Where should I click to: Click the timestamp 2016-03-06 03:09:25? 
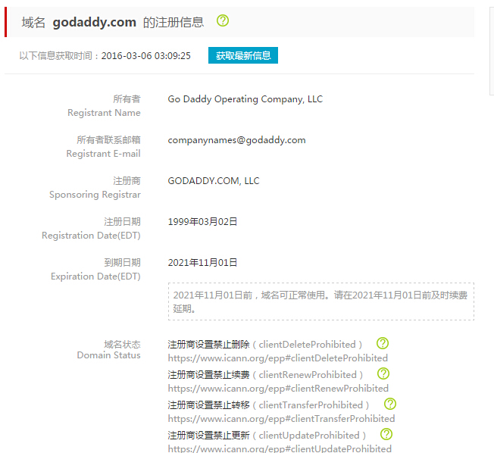click(146, 56)
